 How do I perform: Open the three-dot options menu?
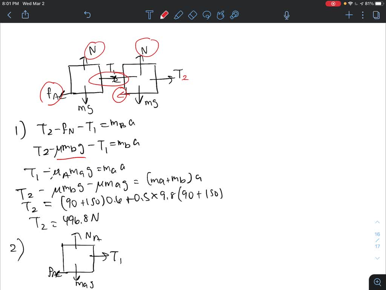coord(363,15)
